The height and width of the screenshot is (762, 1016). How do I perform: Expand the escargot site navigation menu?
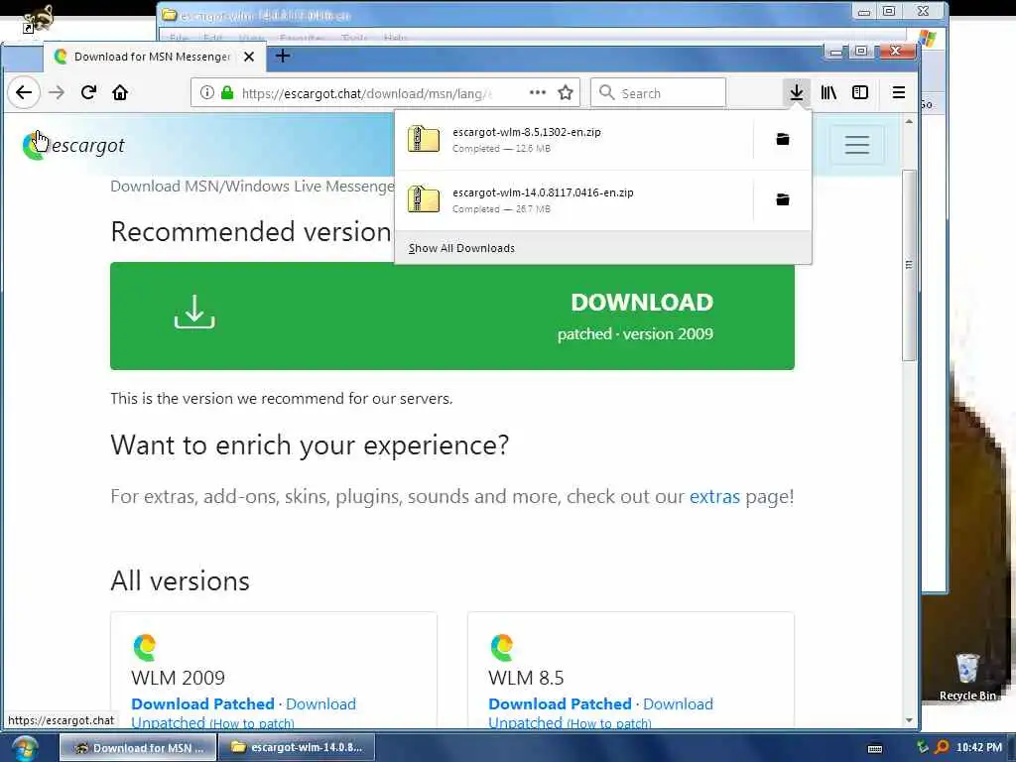[x=856, y=145]
